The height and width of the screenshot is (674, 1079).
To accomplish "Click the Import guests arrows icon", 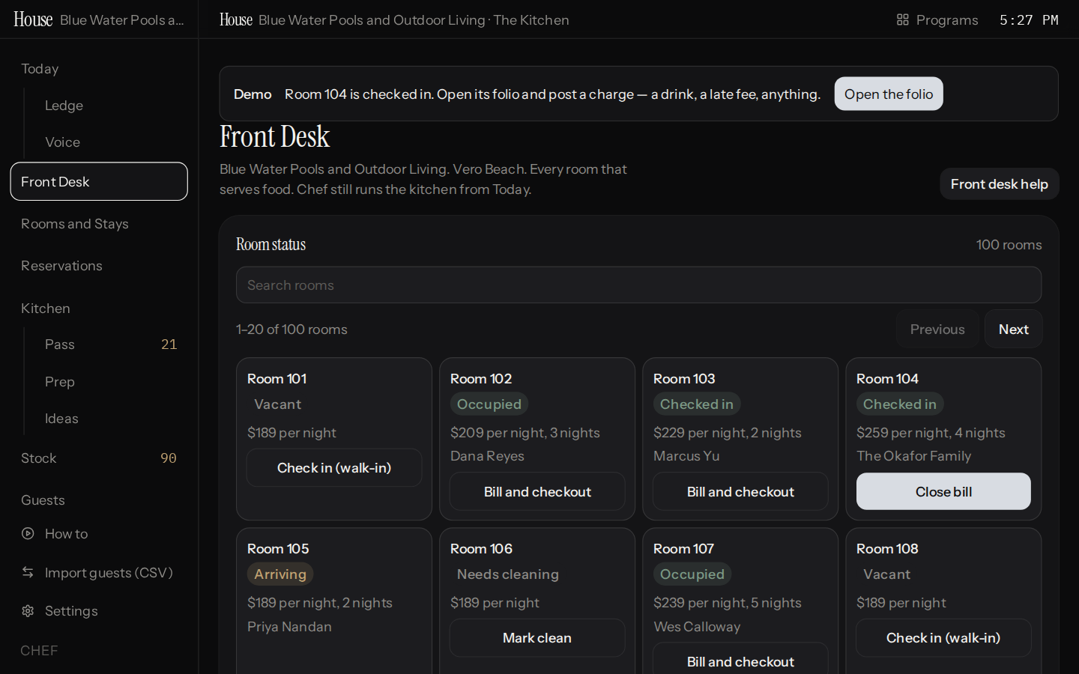I will pos(28,572).
